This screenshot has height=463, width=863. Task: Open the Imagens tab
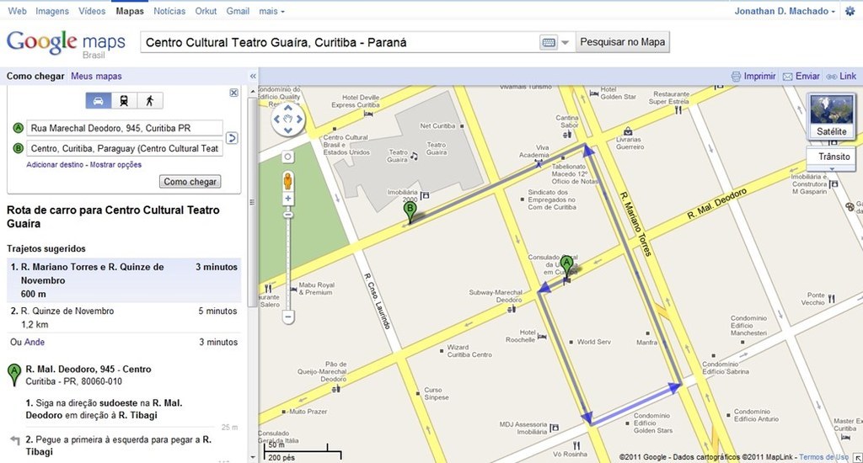tap(52, 11)
